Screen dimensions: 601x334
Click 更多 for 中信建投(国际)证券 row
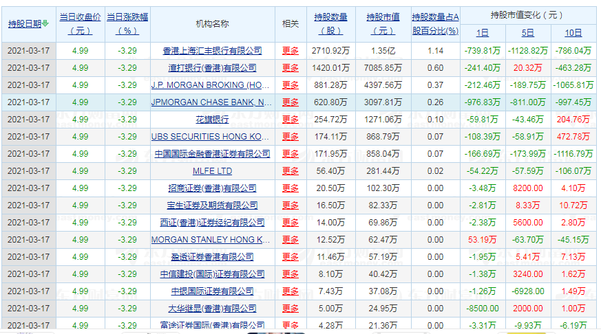pyautogui.click(x=291, y=274)
